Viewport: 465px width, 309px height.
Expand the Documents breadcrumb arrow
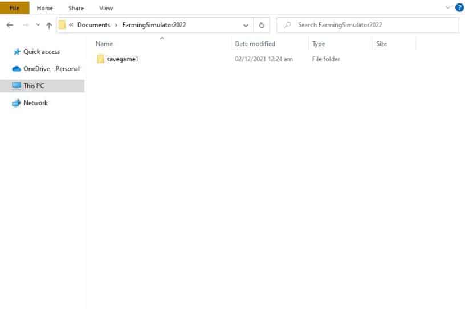pos(116,25)
